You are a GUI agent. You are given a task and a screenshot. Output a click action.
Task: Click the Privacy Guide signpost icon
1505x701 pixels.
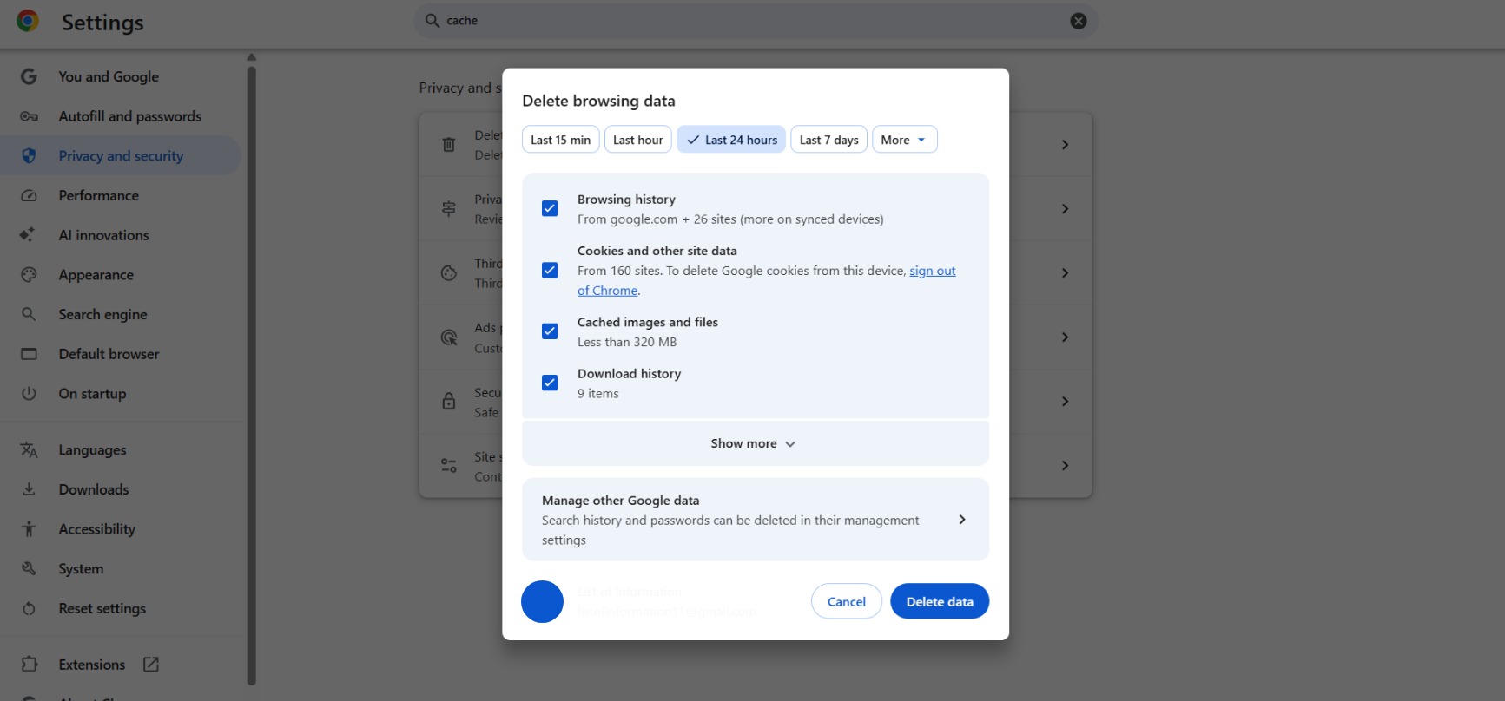click(449, 209)
